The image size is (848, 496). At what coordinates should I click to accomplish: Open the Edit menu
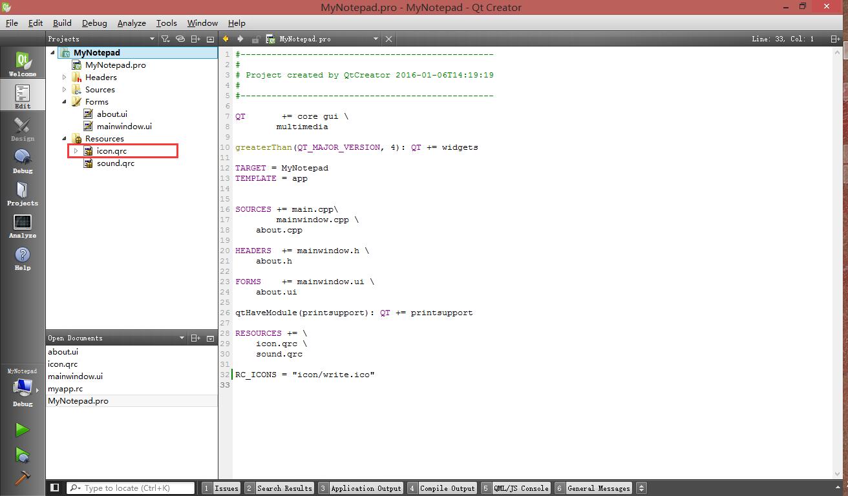pos(36,23)
